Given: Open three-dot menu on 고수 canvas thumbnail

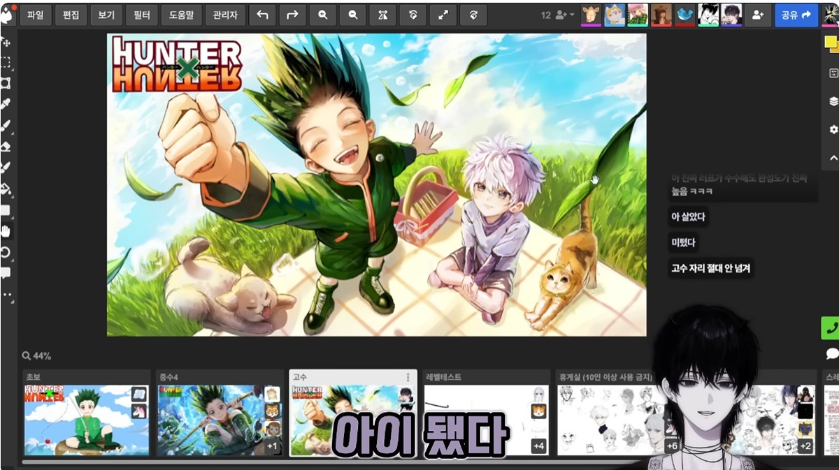Looking at the screenshot, I should pyautogui.click(x=408, y=377).
